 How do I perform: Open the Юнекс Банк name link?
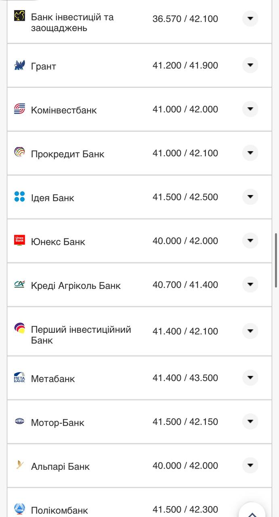coord(58,242)
